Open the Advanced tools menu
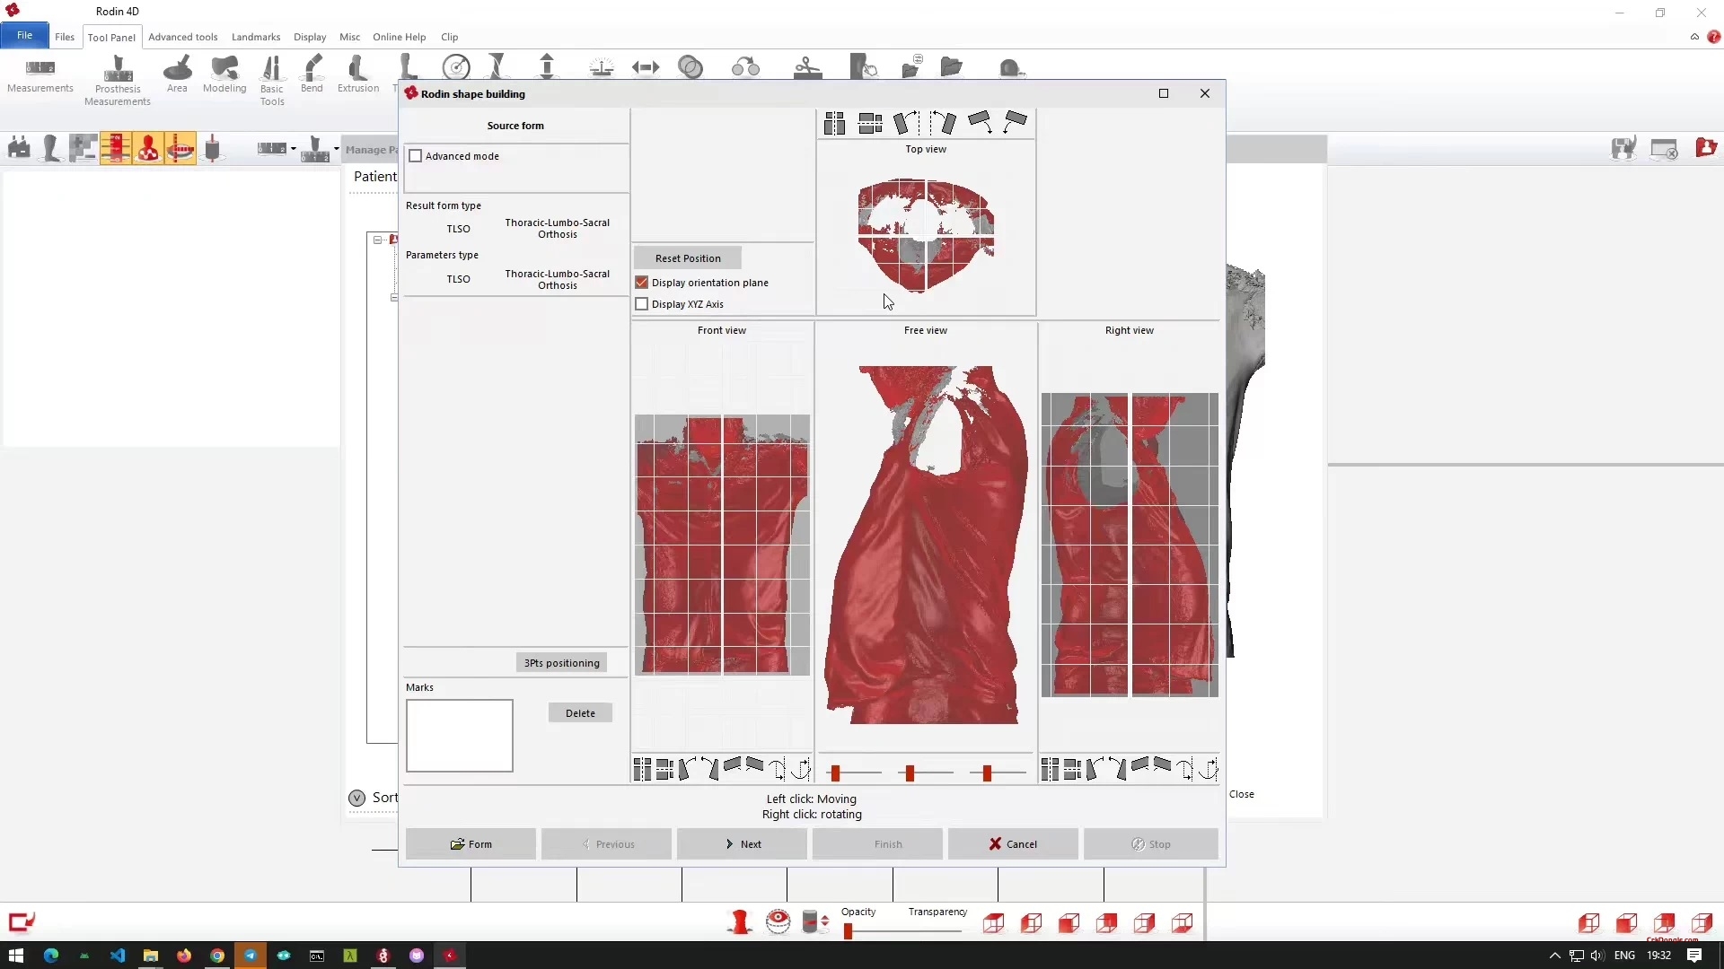 [x=183, y=37]
